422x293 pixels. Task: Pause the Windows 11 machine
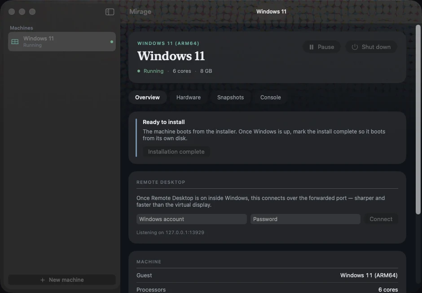(x=321, y=47)
